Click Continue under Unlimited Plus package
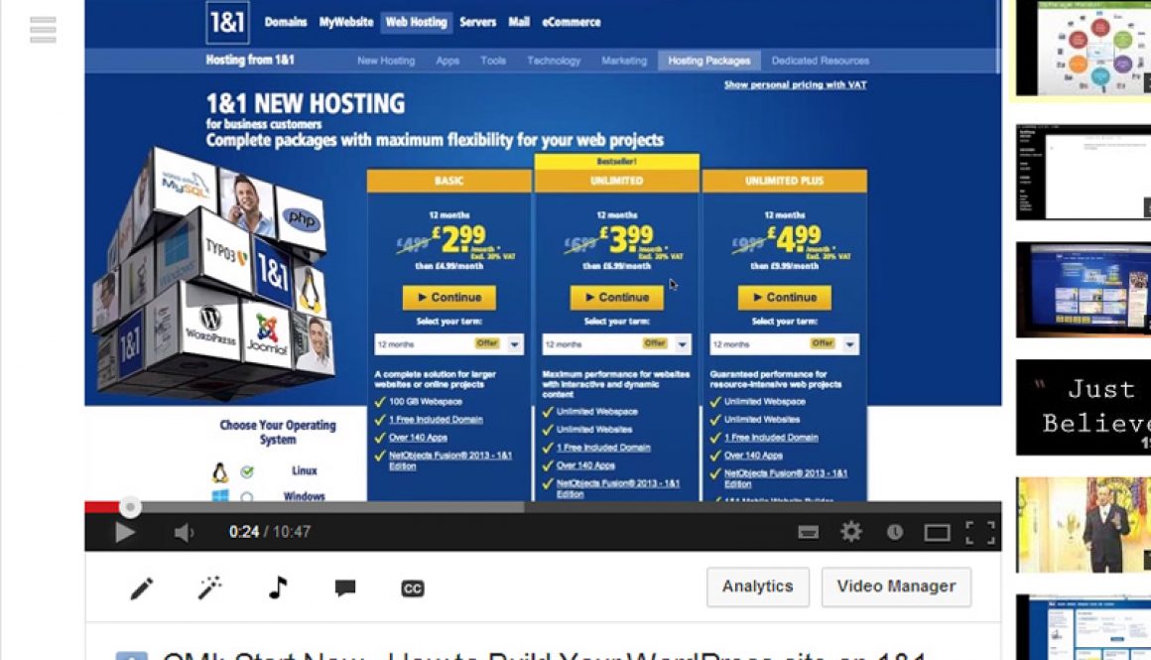Image resolution: width=1151 pixels, height=660 pixels. 785,298
